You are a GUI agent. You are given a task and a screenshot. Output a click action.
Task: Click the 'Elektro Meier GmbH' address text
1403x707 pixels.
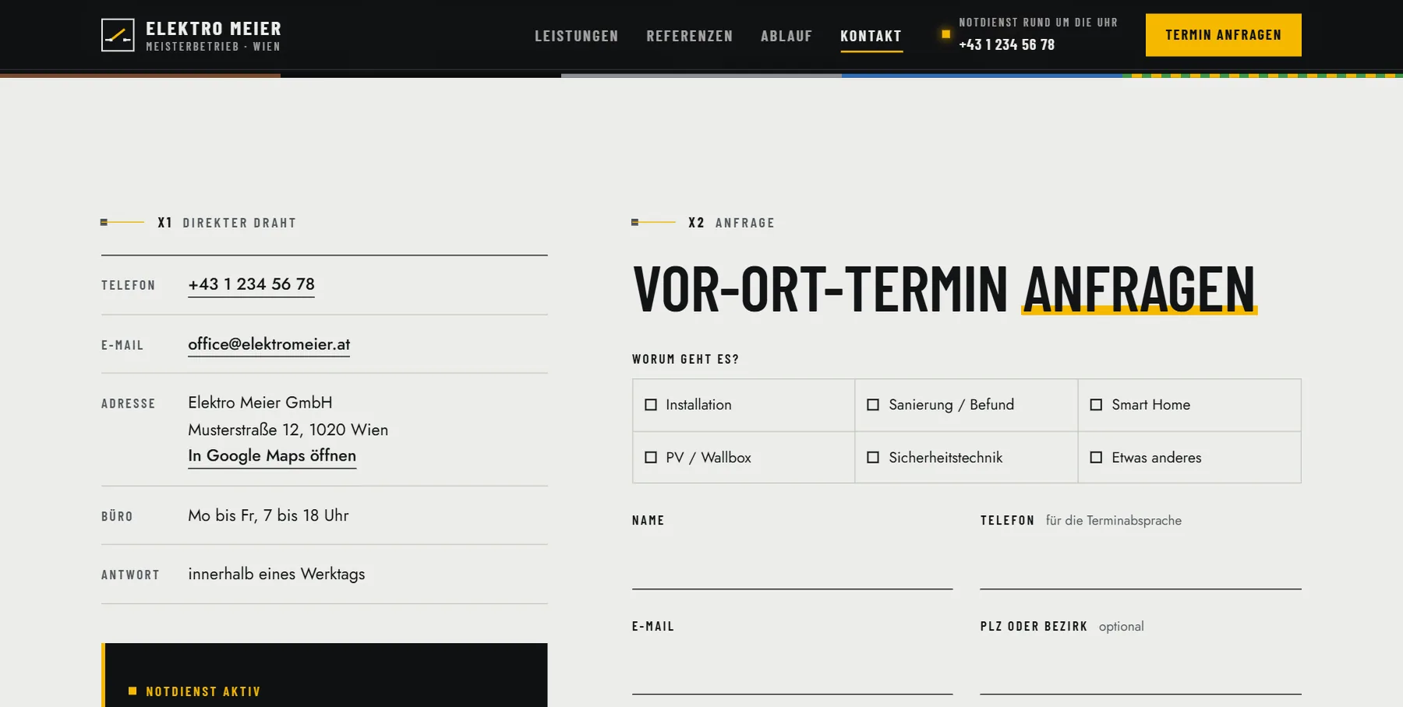tap(260, 403)
